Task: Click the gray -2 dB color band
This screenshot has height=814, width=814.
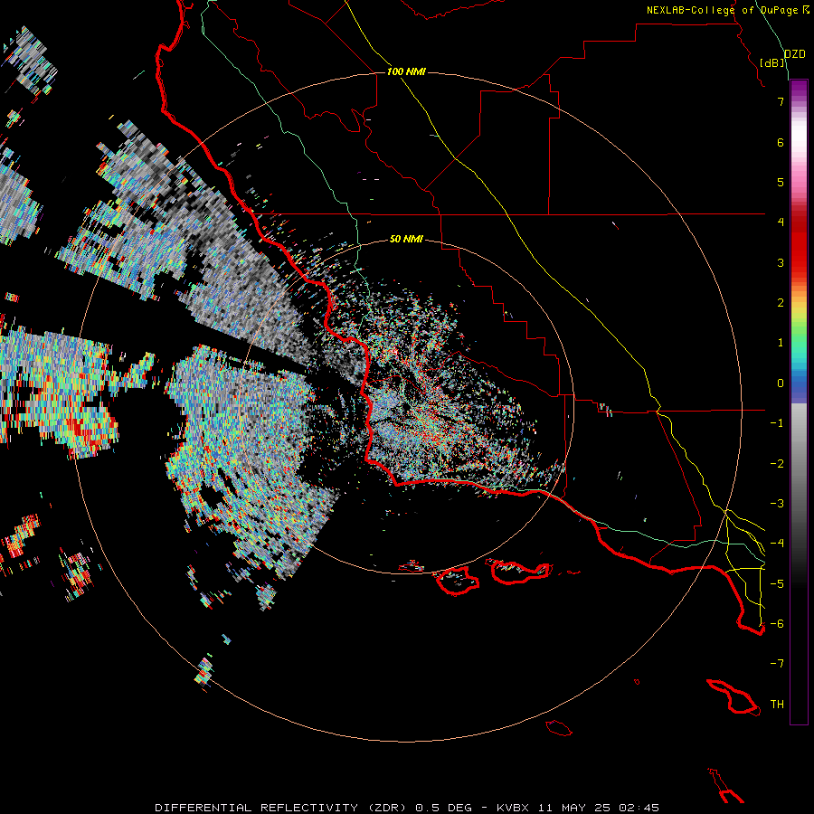Action: tap(799, 464)
